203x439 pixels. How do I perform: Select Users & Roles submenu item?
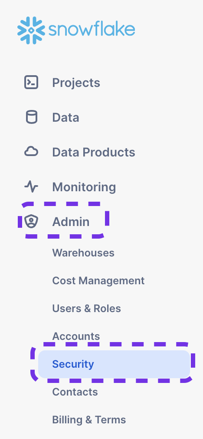pyautogui.click(x=87, y=309)
